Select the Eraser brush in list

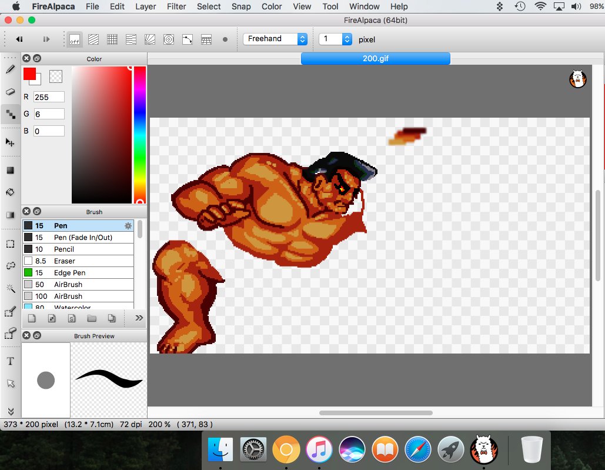coord(78,261)
